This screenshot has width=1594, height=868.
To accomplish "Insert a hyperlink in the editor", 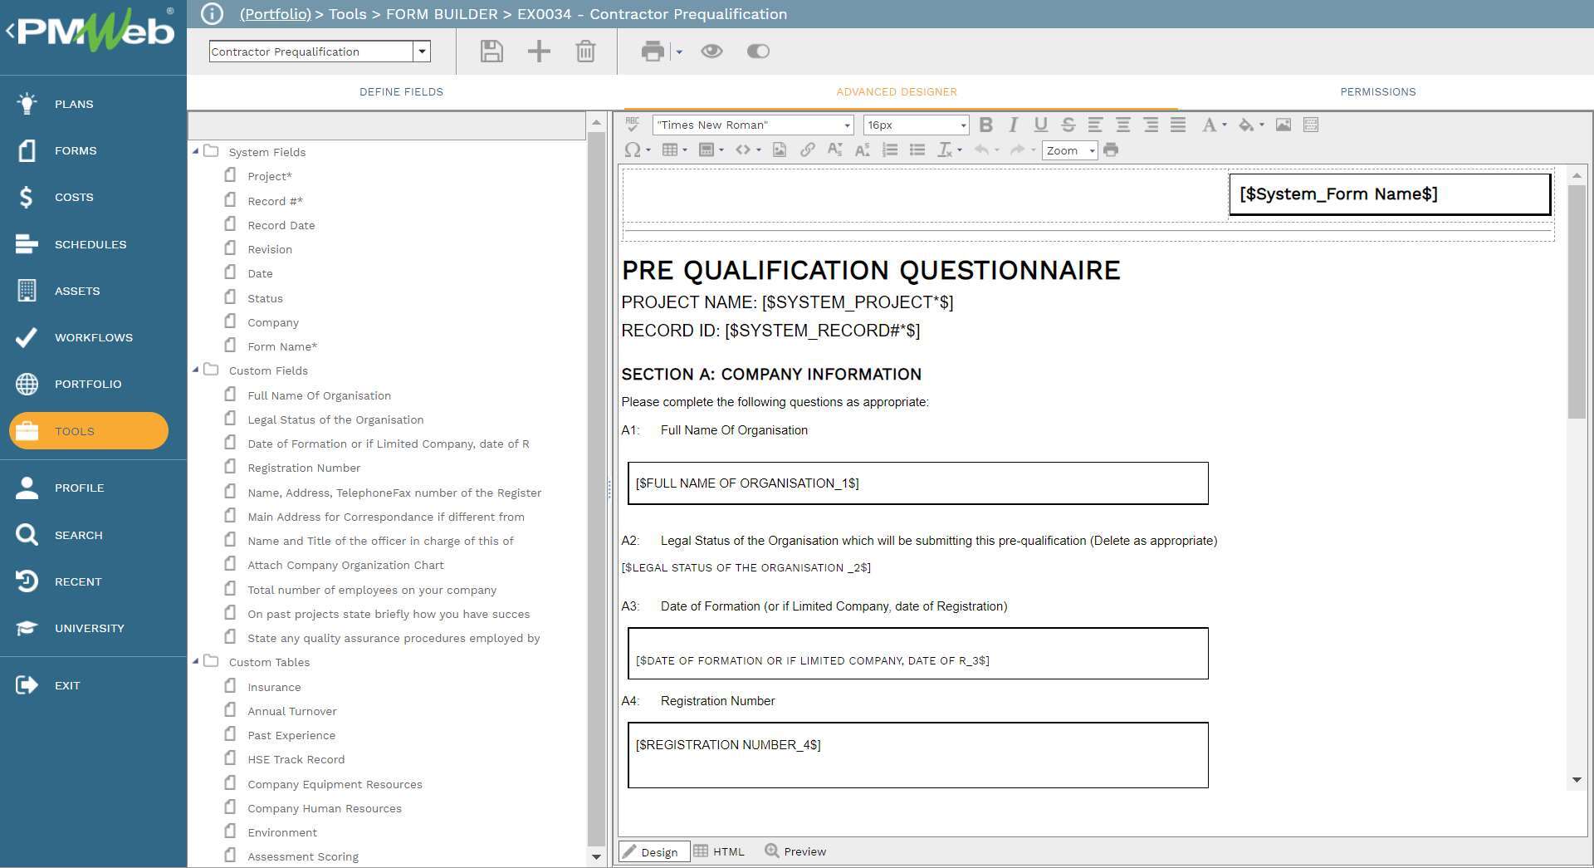I will tap(807, 150).
